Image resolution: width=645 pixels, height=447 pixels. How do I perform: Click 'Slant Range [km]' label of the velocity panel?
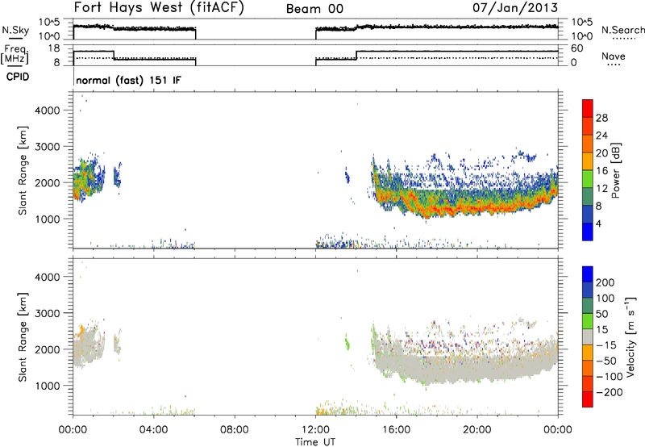coord(23,337)
